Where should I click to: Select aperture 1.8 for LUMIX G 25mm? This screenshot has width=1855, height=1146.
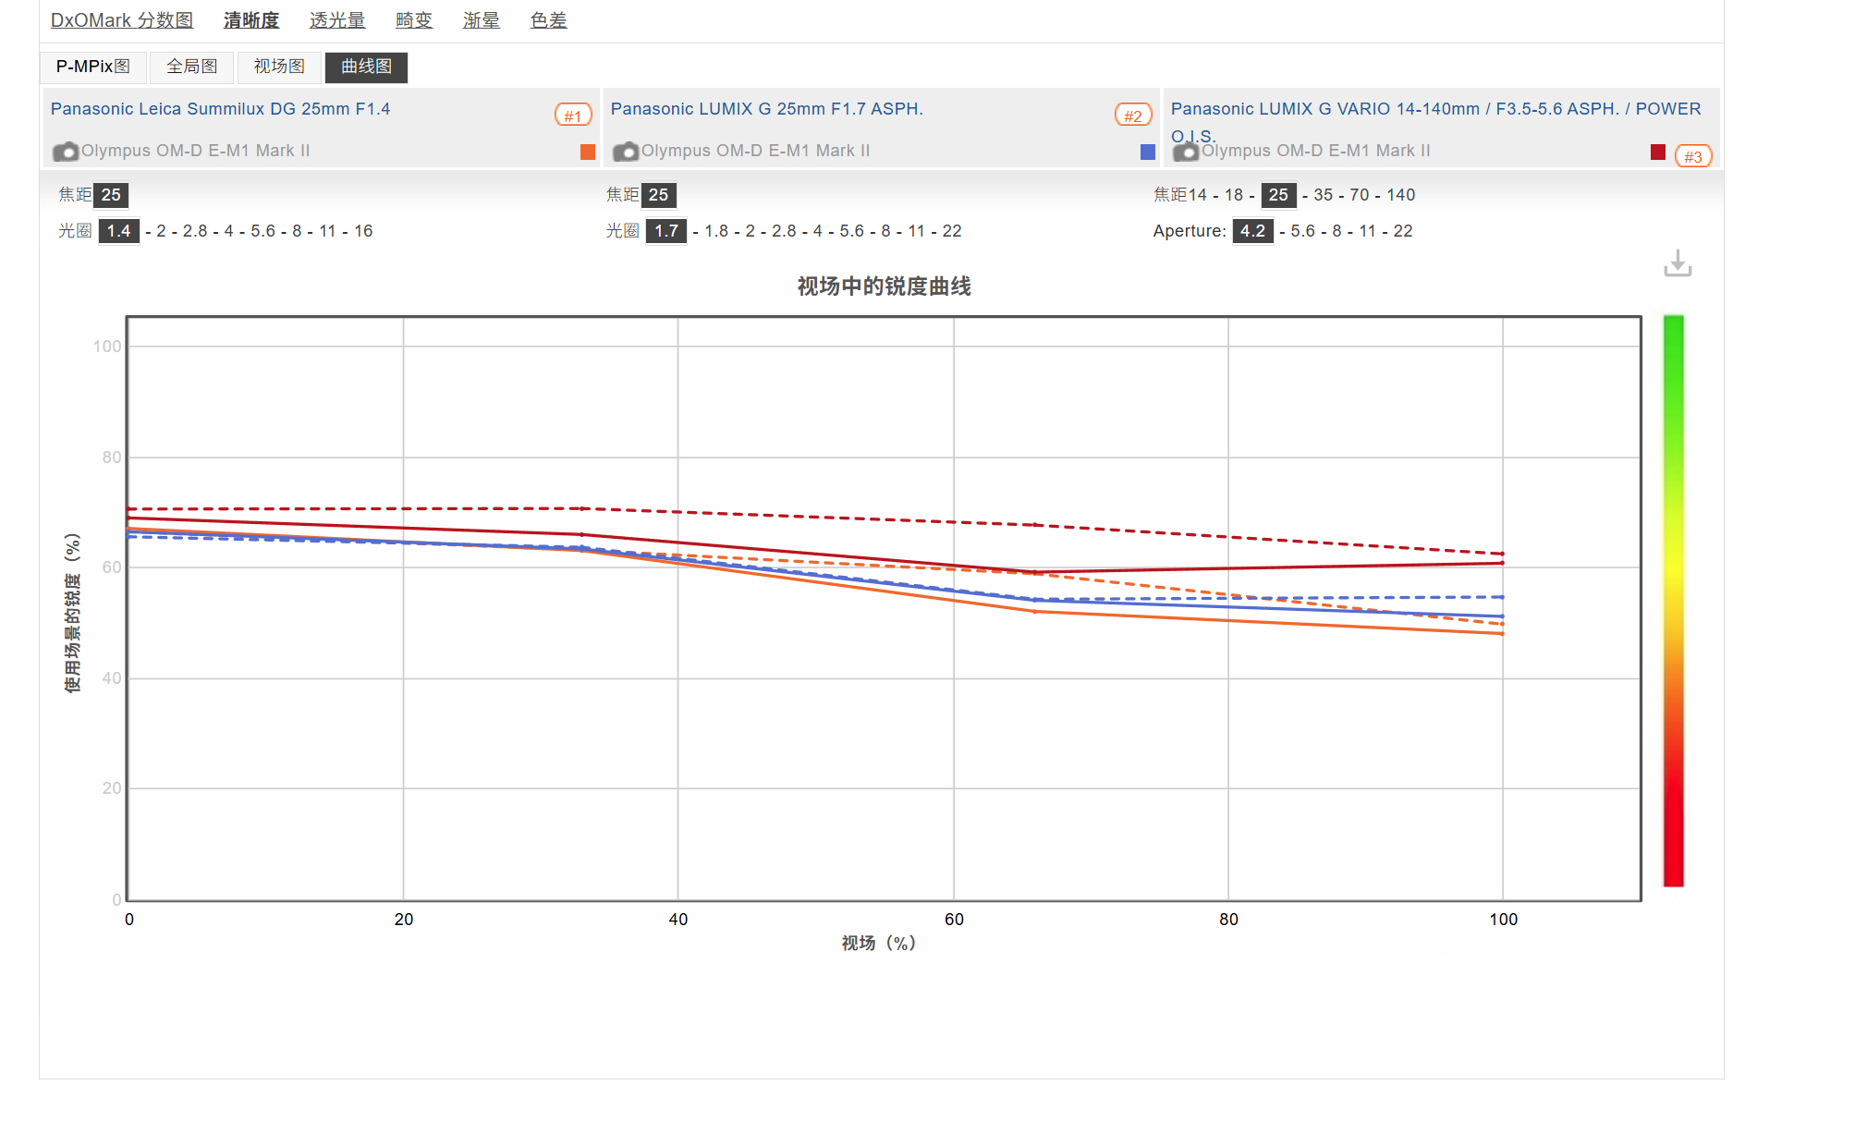pos(716,231)
